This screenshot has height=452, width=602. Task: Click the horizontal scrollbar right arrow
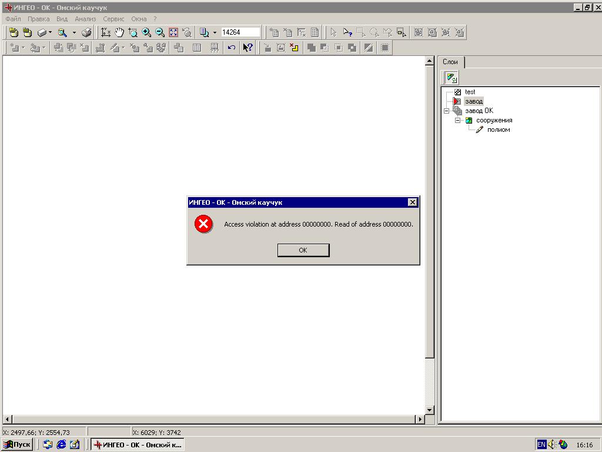click(x=420, y=419)
